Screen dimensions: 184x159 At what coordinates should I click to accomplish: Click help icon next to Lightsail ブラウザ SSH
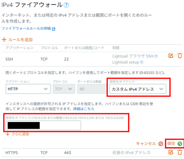click(156, 56)
